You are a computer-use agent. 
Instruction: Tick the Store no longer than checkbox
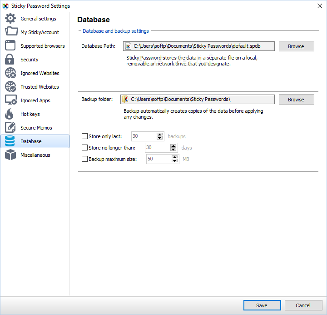[x=84, y=148]
